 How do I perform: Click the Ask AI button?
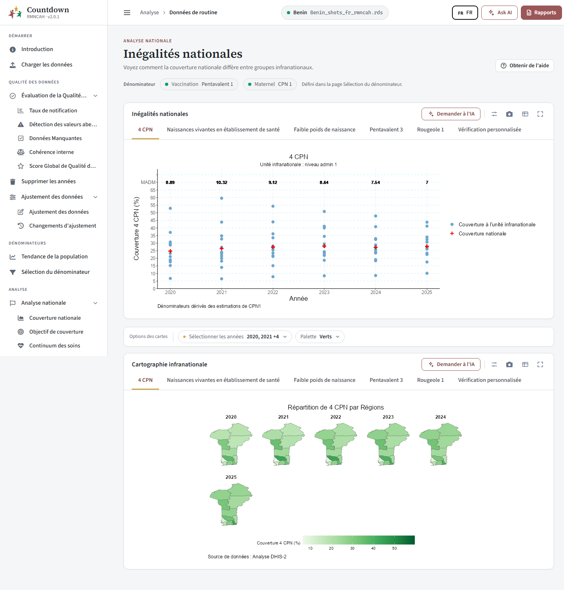[x=500, y=13]
